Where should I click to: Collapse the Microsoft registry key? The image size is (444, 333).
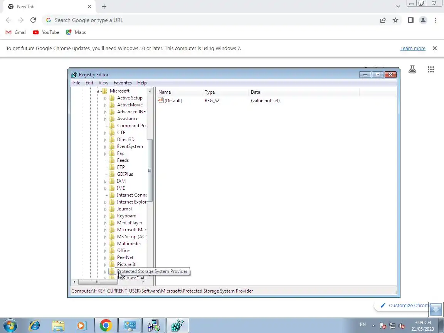(x=98, y=91)
